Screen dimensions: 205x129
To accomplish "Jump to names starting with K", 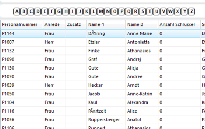I will click(86, 11).
